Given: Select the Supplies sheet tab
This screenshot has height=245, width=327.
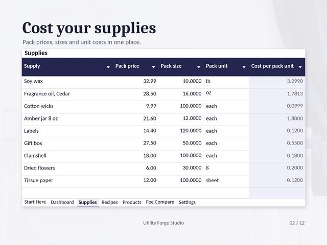Looking at the screenshot, I should point(87,202).
